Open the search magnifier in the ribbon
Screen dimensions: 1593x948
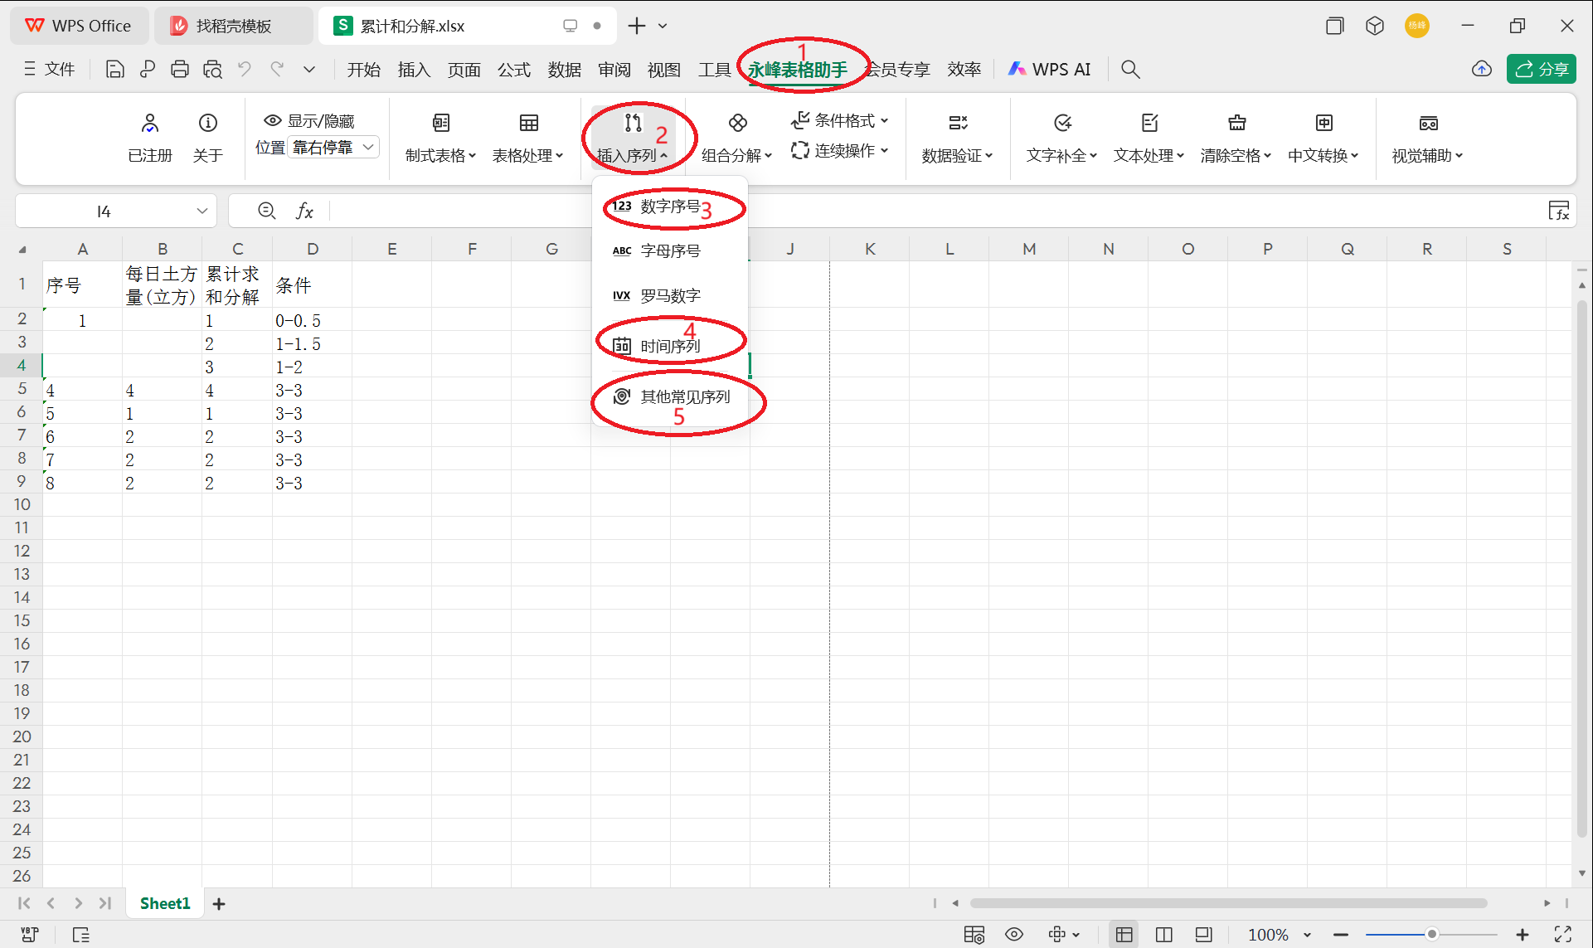coord(1129,69)
